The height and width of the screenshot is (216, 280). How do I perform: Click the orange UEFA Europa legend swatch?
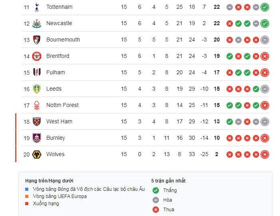coord(27,196)
